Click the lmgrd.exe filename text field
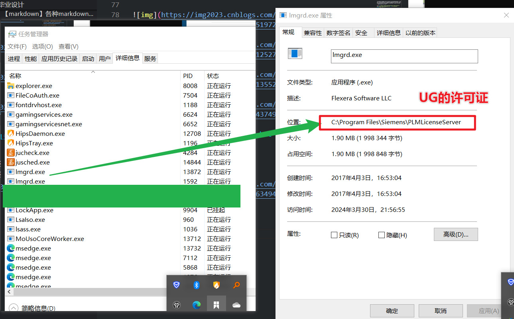 pos(404,56)
